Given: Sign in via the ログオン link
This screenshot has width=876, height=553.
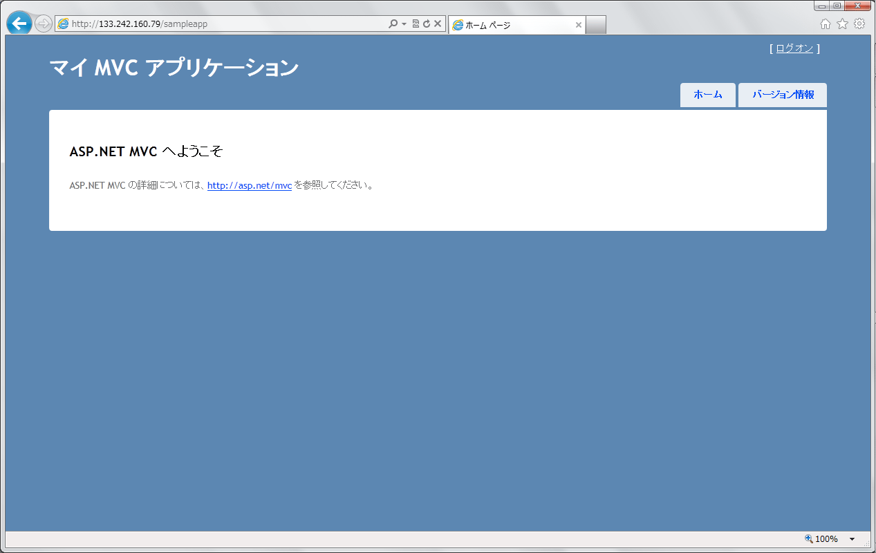Looking at the screenshot, I should pyautogui.click(x=795, y=48).
